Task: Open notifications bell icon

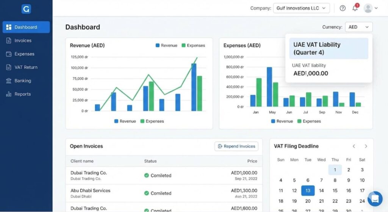Action: (355, 8)
